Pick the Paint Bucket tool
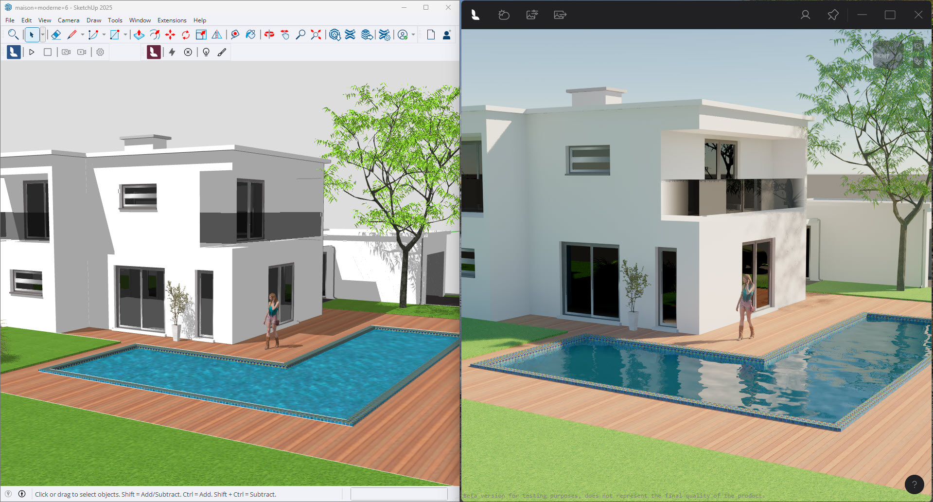The width and height of the screenshot is (933, 502). tap(250, 35)
